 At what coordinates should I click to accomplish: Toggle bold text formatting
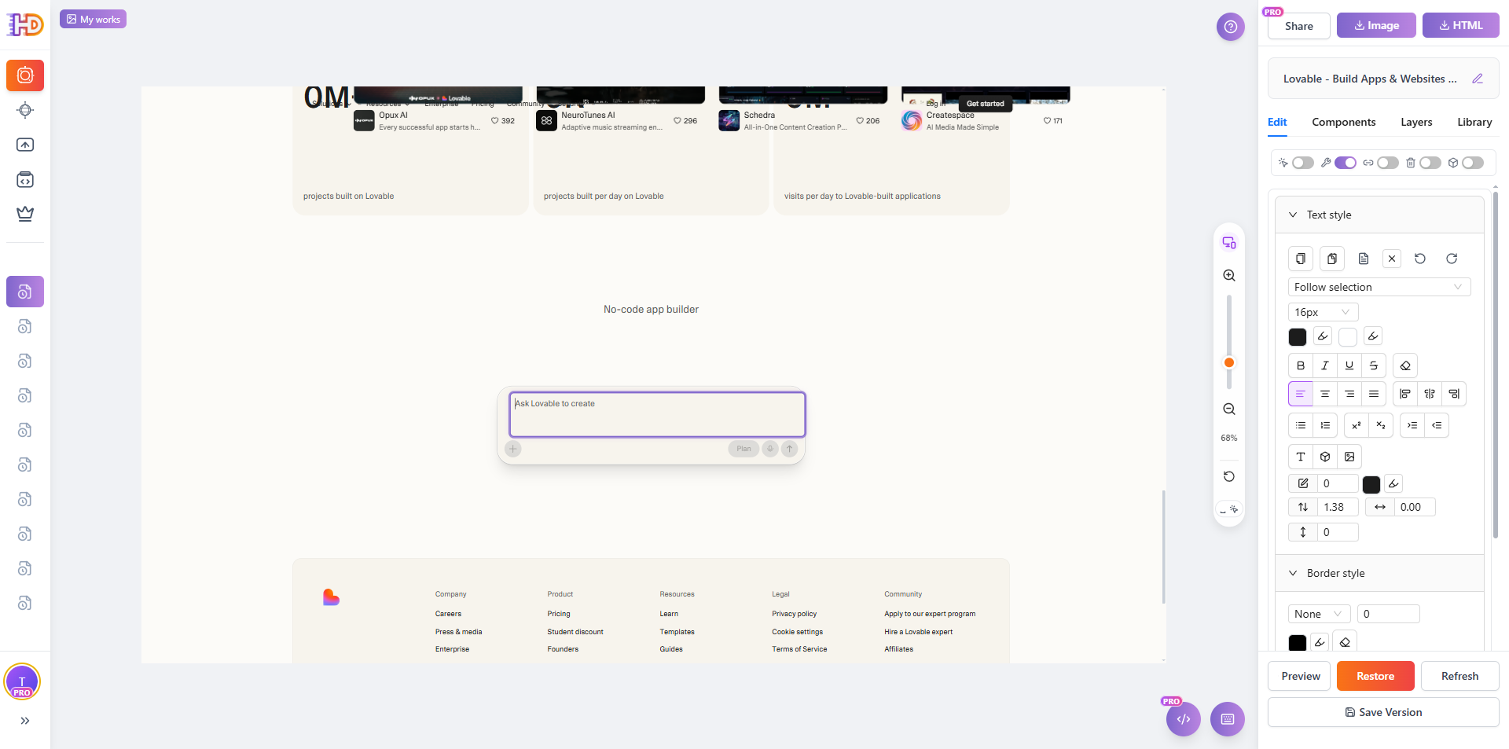tap(1301, 365)
